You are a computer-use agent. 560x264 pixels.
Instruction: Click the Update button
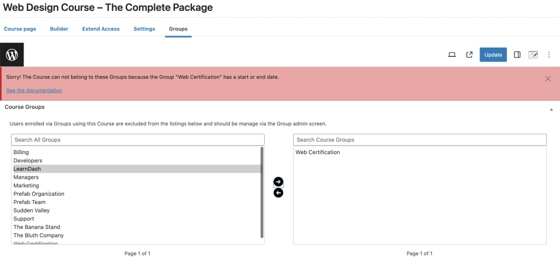[x=493, y=55]
